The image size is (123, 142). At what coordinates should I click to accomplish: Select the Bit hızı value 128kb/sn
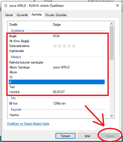point(59,103)
